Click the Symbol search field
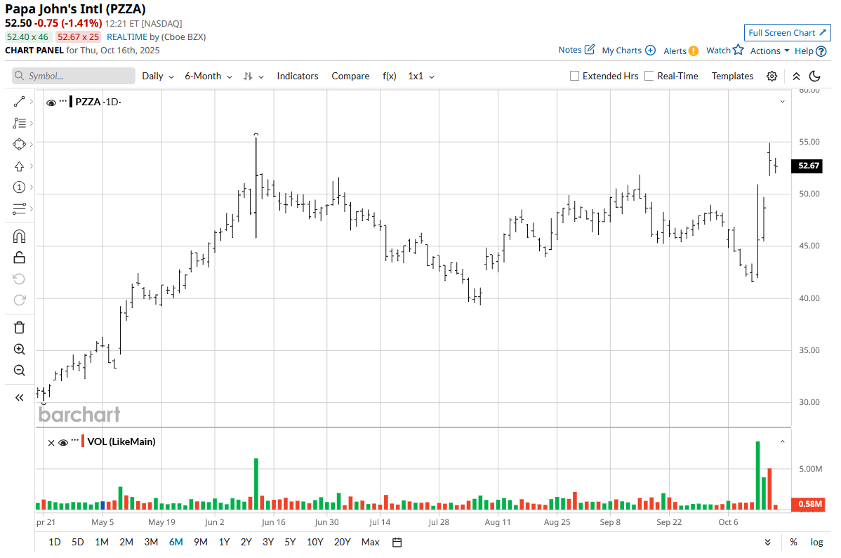Screen dimensions: 841x558 (74, 76)
